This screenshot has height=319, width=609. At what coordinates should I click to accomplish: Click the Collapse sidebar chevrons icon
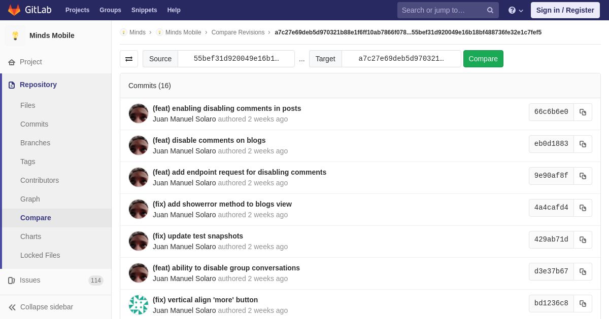(12, 307)
